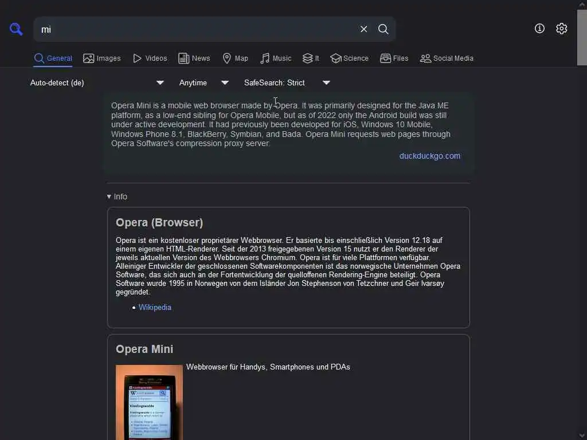Switch to the Images tab
Screen dimensions: 587x440
coord(102,58)
